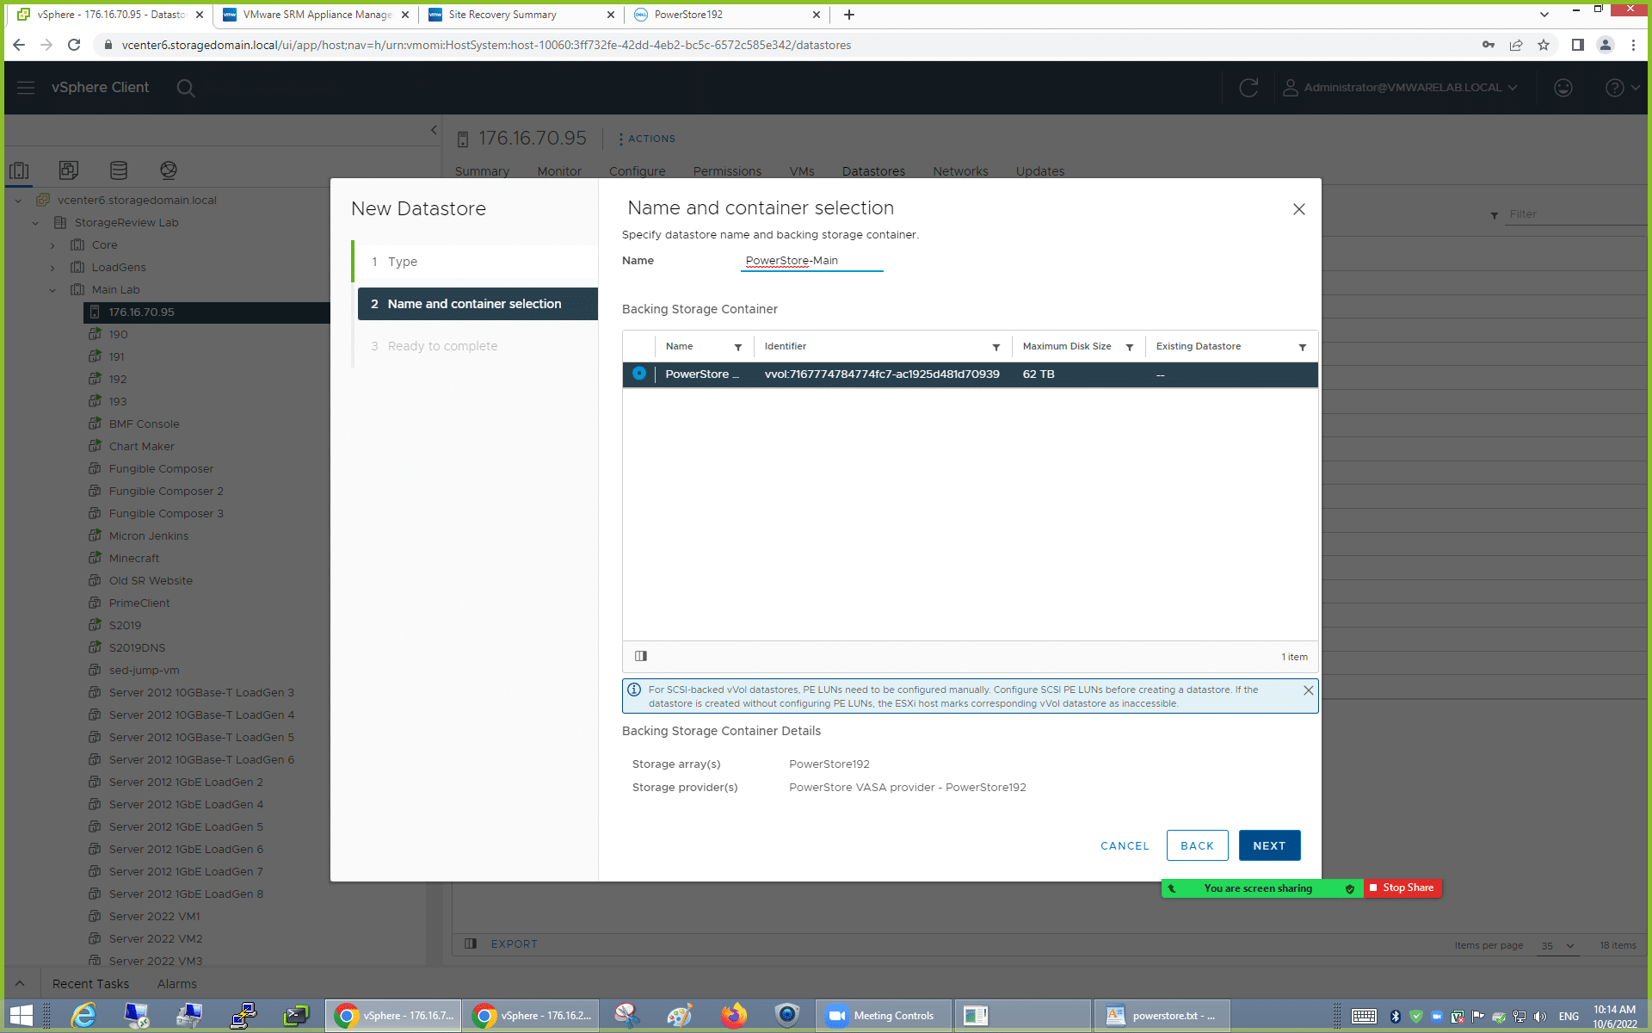Open the items per page dropdown
The image size is (1652, 1033).
tap(1558, 946)
